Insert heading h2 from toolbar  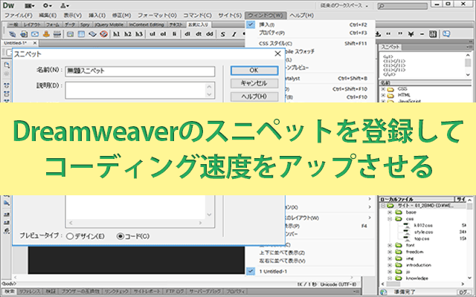(x=128, y=34)
